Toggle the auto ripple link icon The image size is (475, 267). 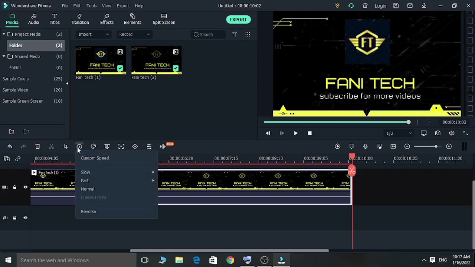18,159
